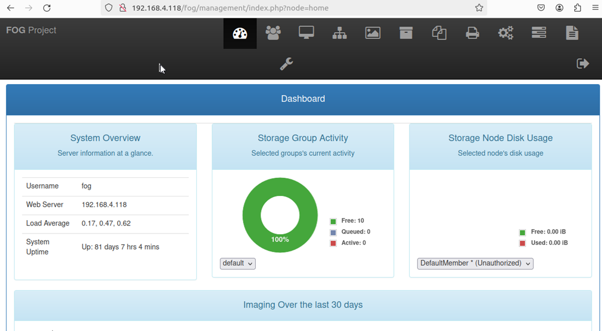602x331 pixels.
Task: Click the FOG Project title link
Action: click(x=31, y=31)
